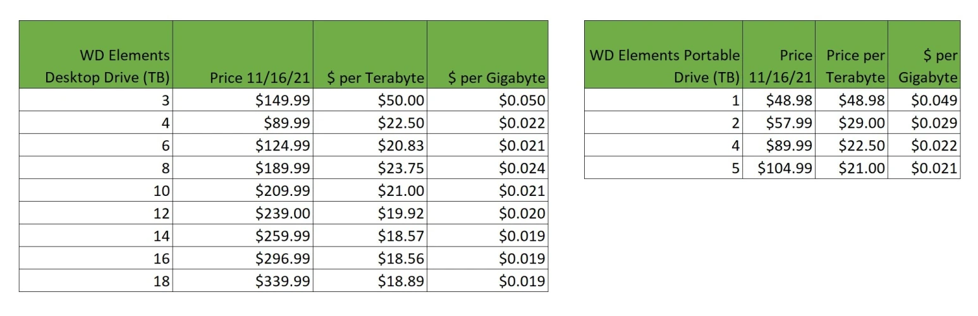The width and height of the screenshot is (978, 316).
Task: Click the $0.049 per gigabyte cell
Action: pyautogui.click(x=934, y=100)
